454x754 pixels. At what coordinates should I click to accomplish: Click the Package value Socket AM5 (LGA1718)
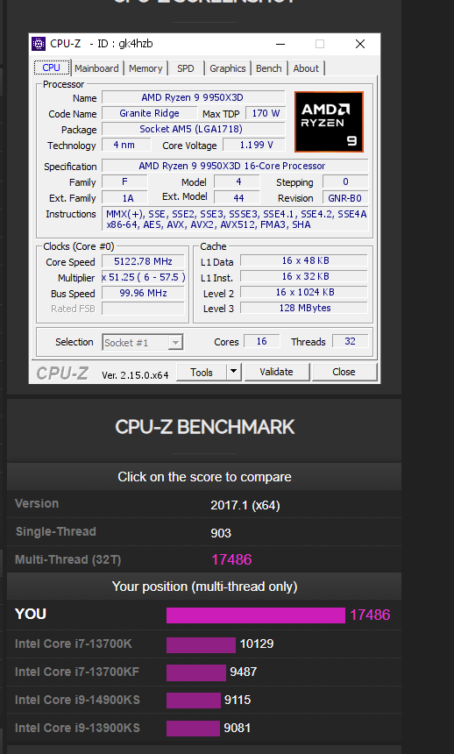[x=192, y=130]
